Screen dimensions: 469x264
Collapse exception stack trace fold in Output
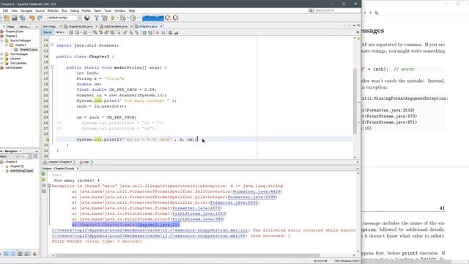(49, 186)
